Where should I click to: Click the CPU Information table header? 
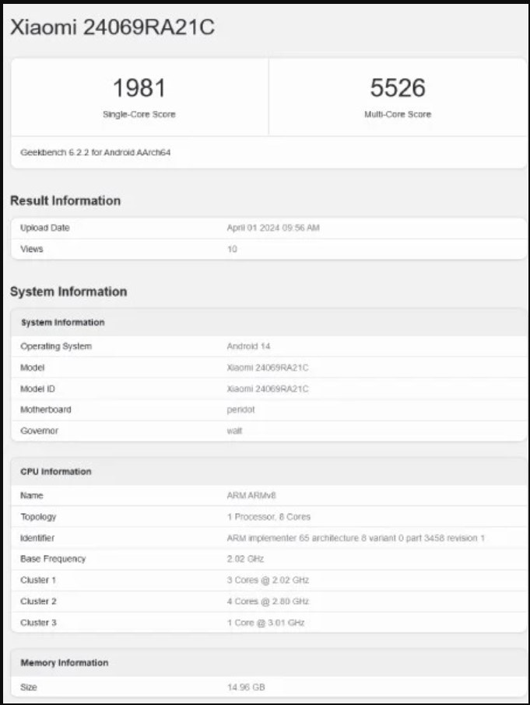click(56, 472)
